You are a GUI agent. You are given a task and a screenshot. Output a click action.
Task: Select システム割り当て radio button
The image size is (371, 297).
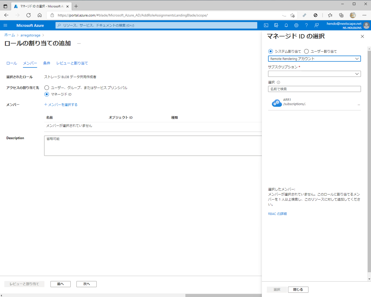(271, 51)
